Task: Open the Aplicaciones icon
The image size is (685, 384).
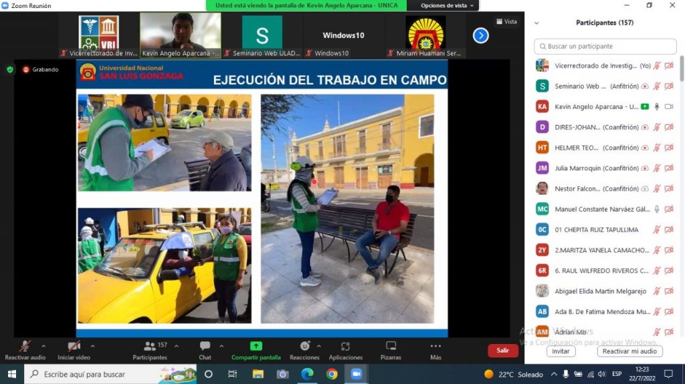Action: (346, 347)
